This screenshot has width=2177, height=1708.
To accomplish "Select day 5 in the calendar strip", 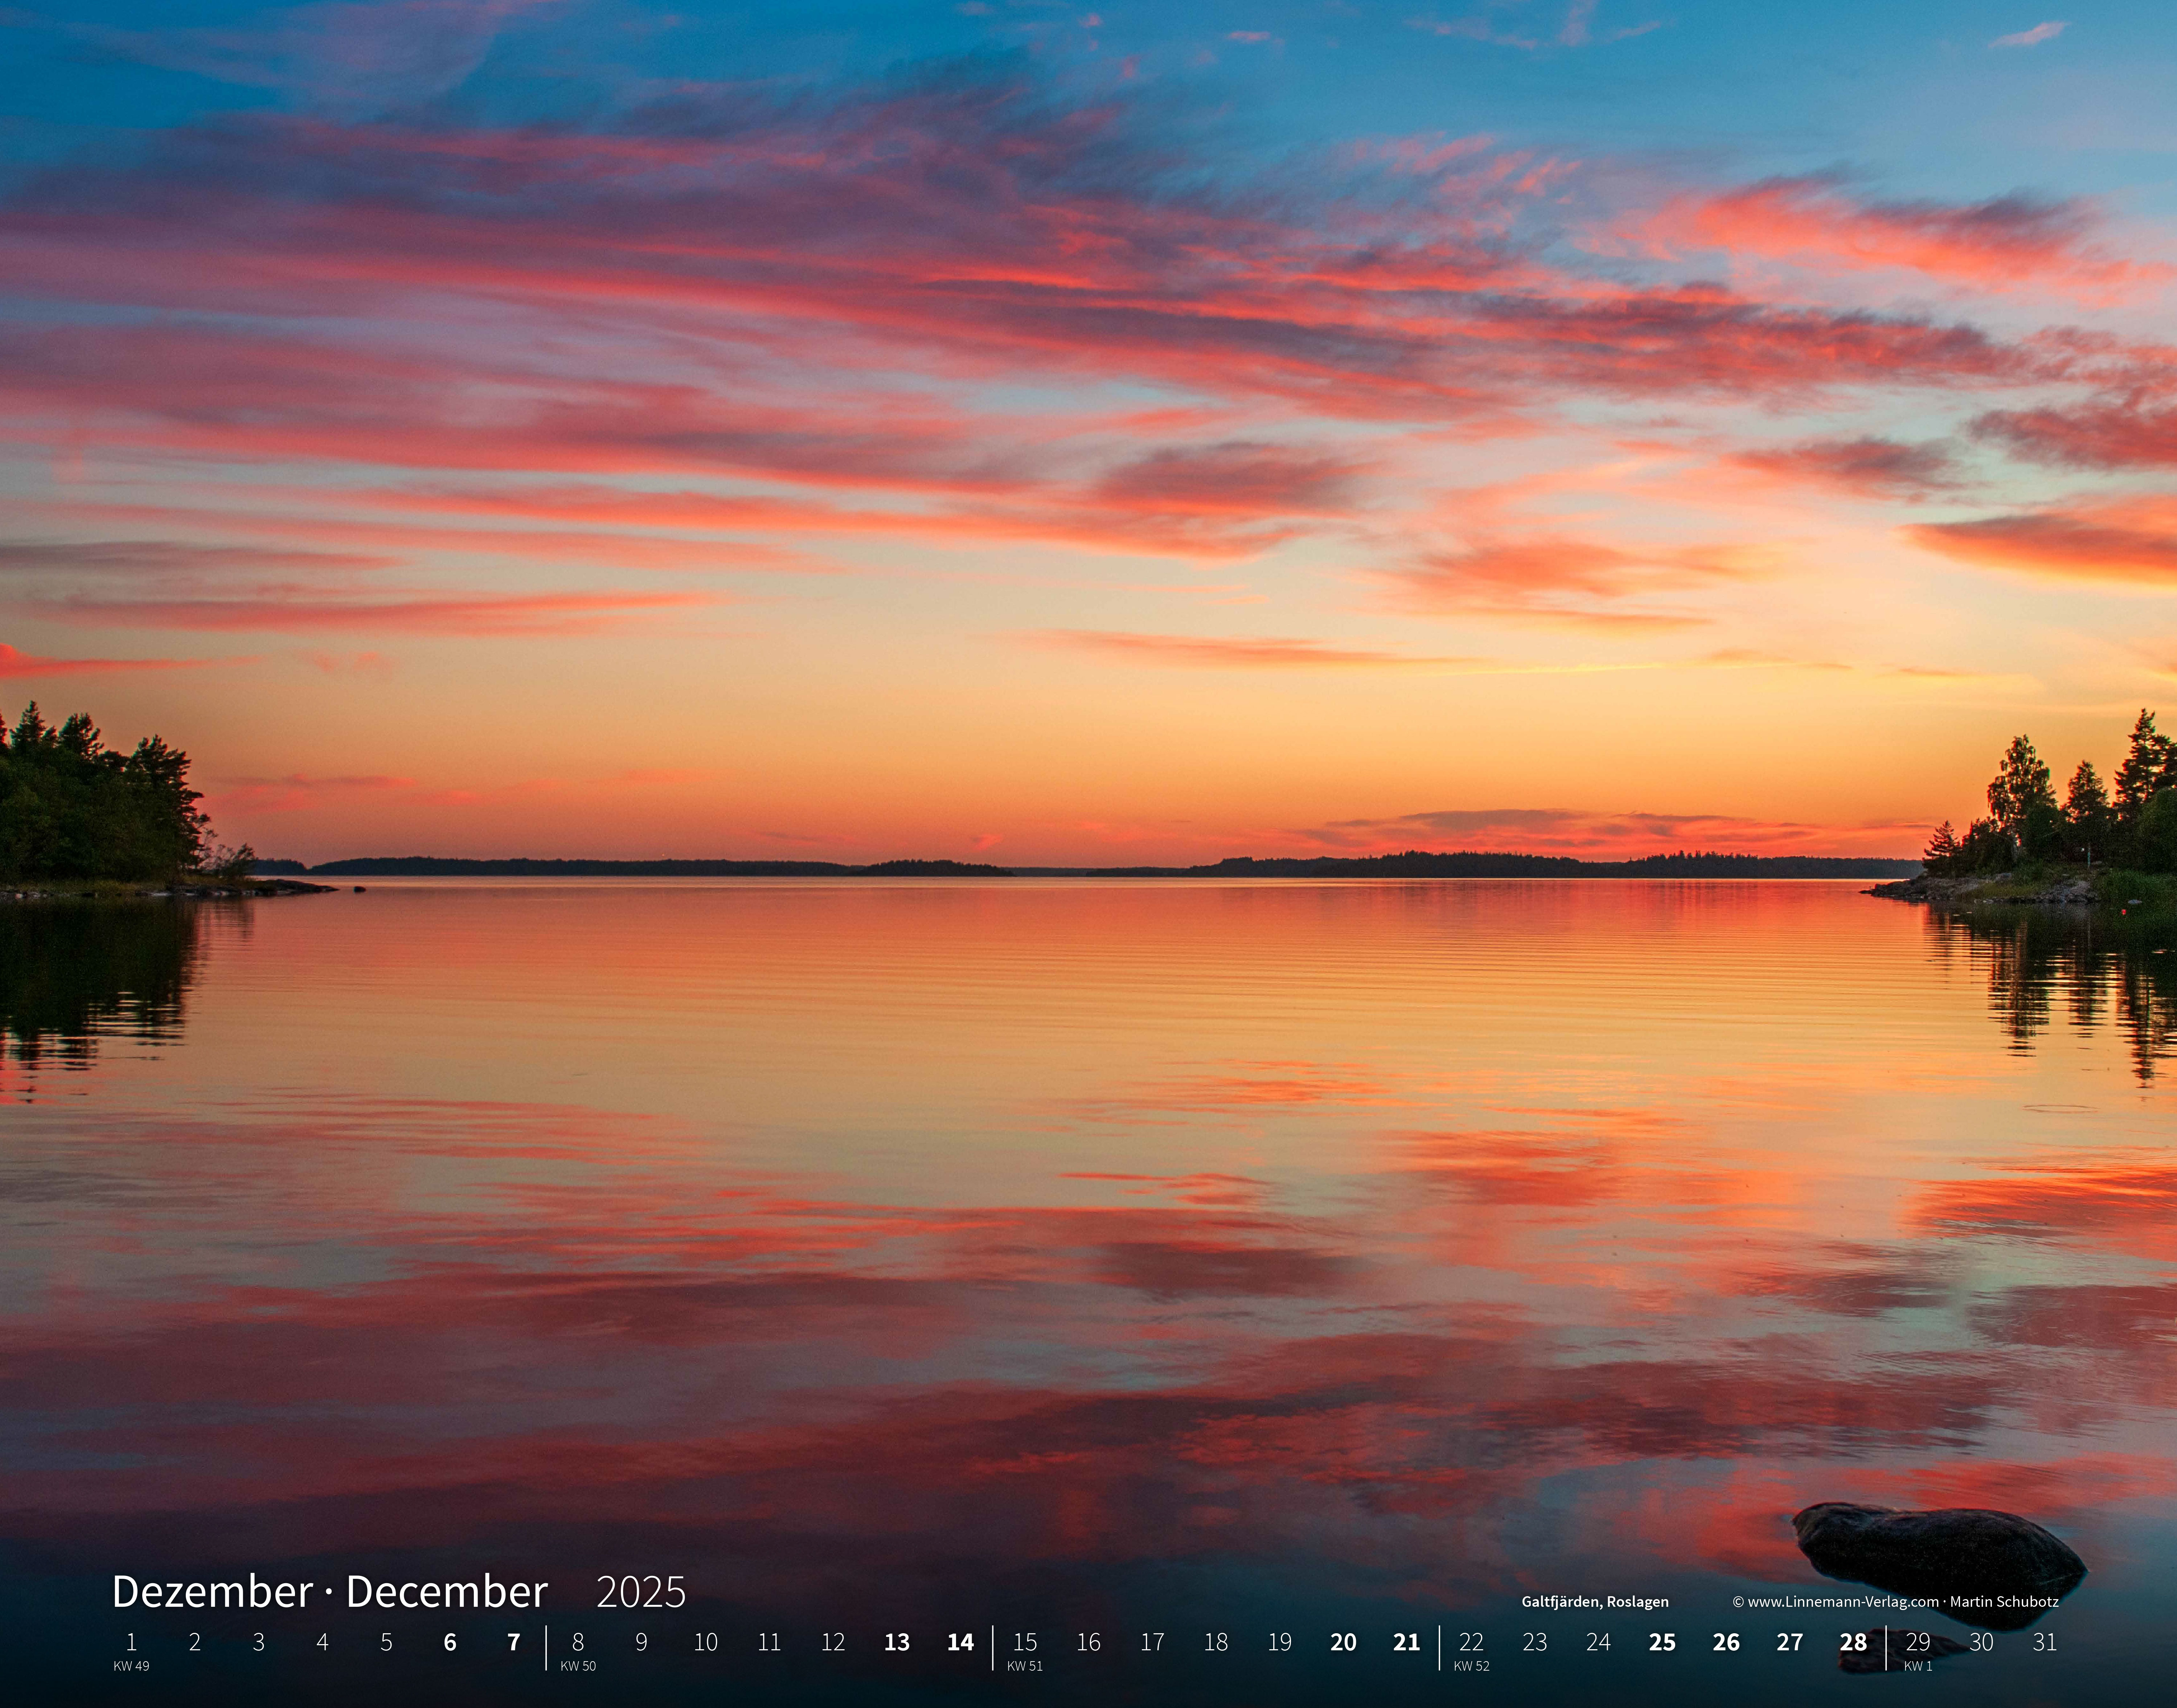I will (386, 1642).
